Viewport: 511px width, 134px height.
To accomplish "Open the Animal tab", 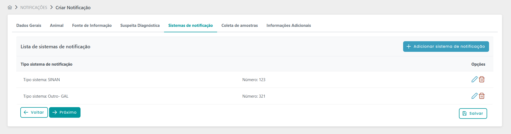I will coord(57,25).
